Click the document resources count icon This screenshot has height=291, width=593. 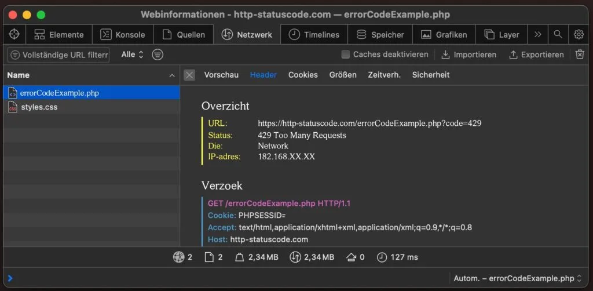point(208,257)
